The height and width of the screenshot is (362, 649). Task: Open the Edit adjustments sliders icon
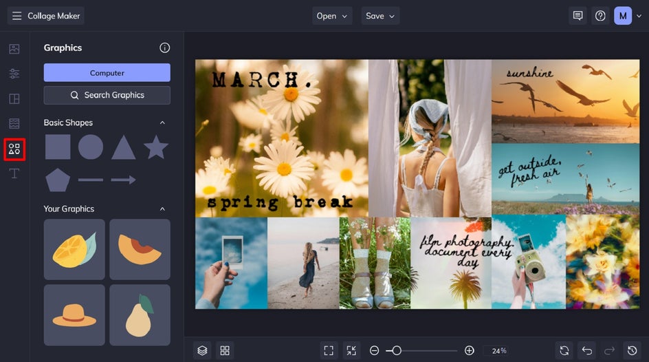click(14, 74)
